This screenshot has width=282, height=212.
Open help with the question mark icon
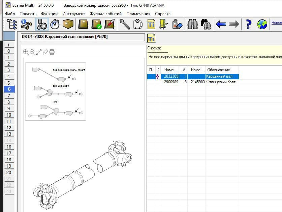tap(249, 24)
